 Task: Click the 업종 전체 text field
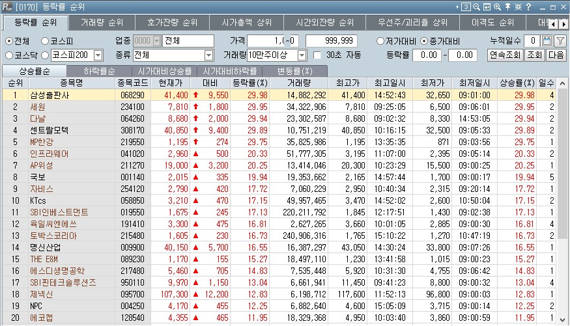(x=188, y=41)
